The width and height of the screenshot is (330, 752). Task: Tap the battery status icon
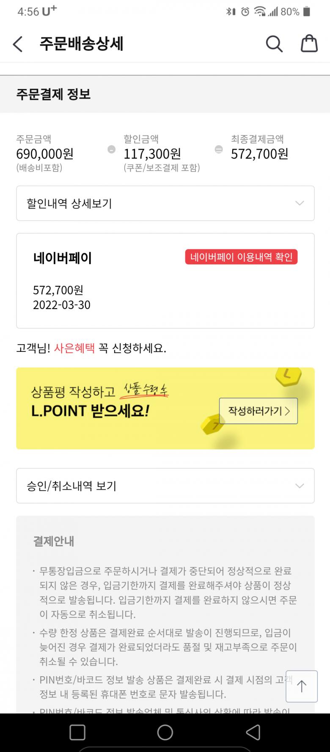point(307,12)
